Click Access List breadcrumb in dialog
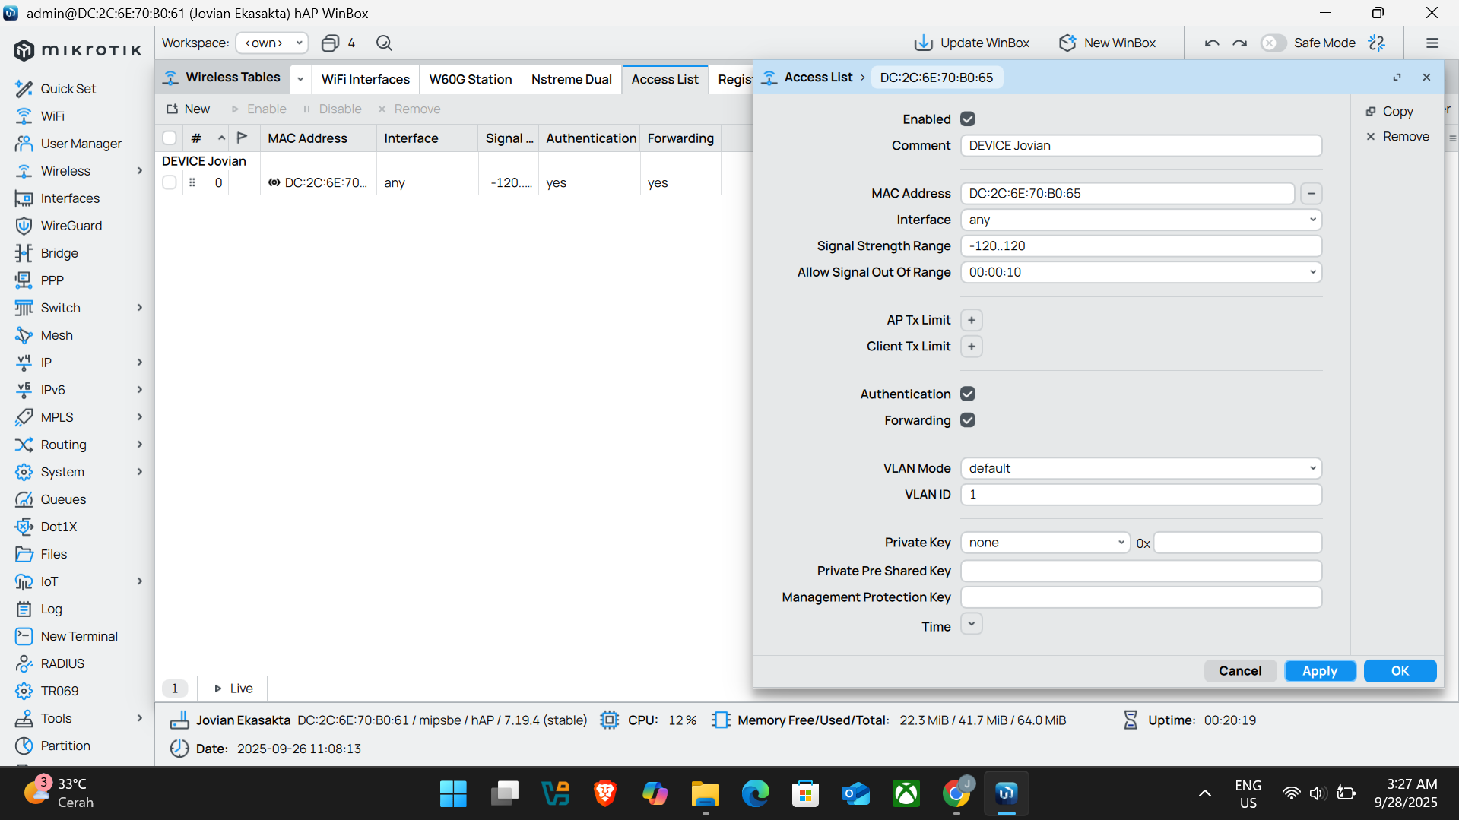This screenshot has width=1459, height=820. (818, 78)
